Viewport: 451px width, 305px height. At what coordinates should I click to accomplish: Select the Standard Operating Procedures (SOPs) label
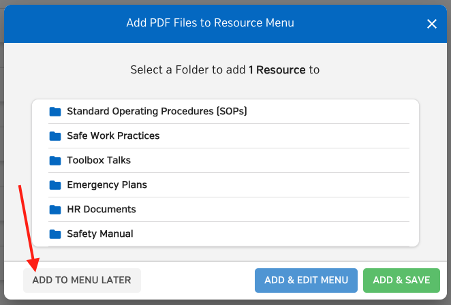pyautogui.click(x=157, y=111)
